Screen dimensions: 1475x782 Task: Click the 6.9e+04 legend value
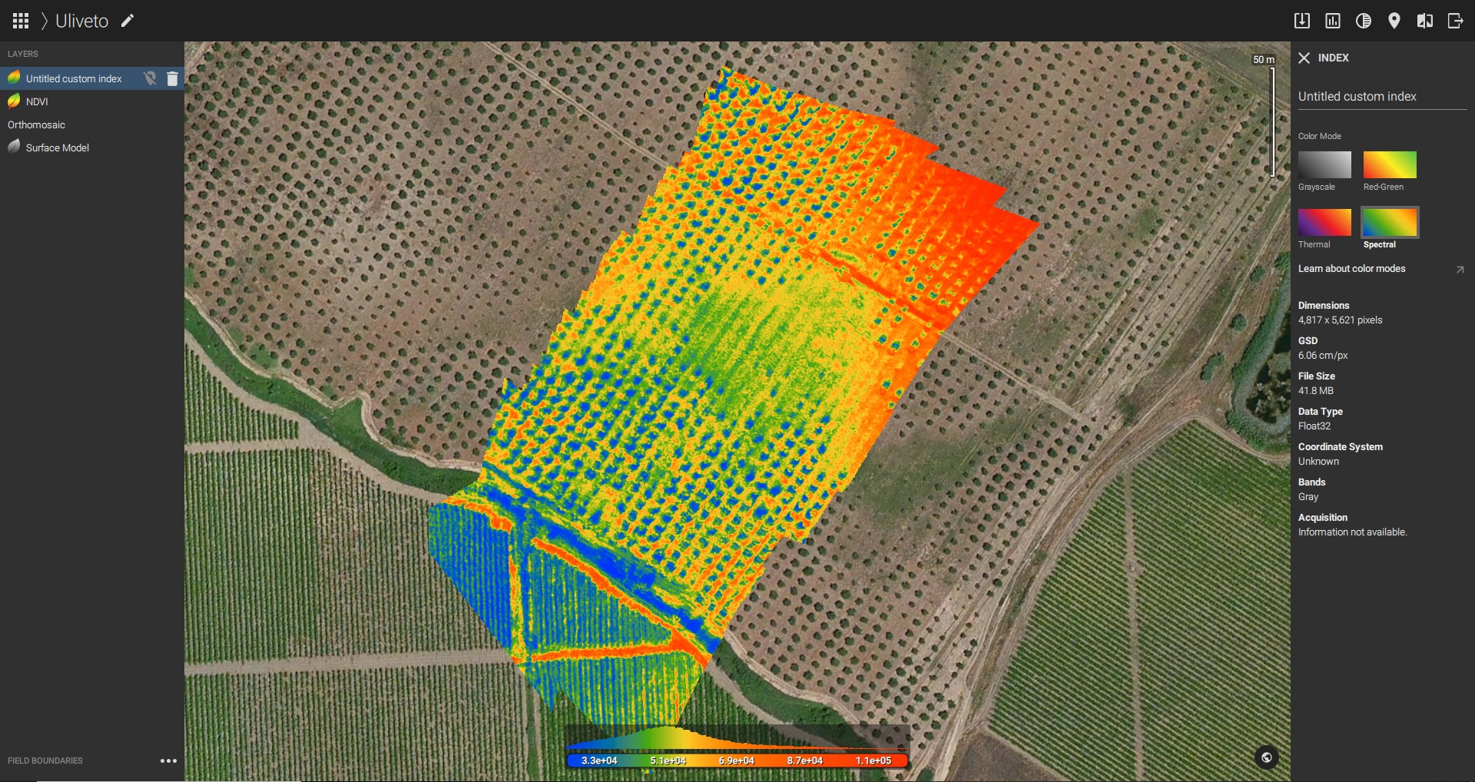tap(737, 760)
